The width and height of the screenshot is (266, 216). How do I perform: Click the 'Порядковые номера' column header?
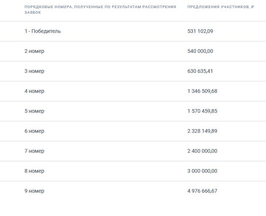click(100, 10)
